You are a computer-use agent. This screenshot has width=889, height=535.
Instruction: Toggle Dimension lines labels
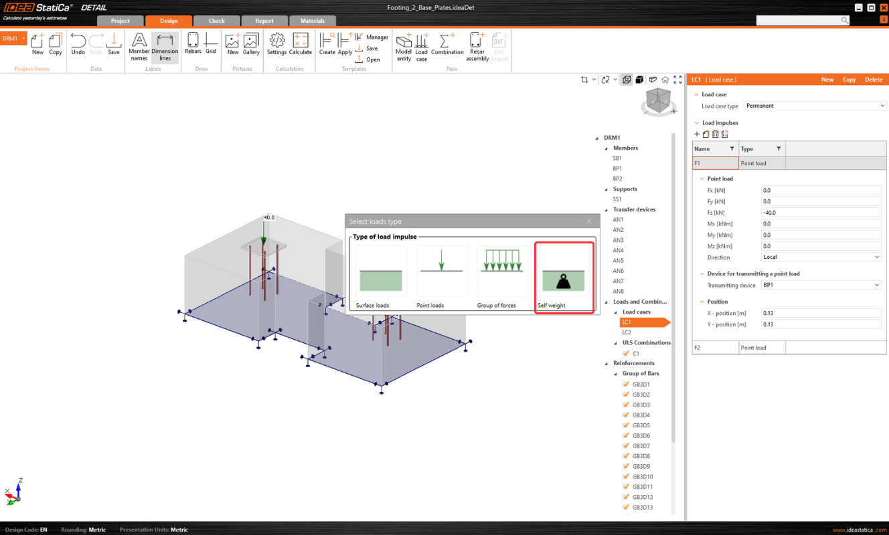coord(165,47)
